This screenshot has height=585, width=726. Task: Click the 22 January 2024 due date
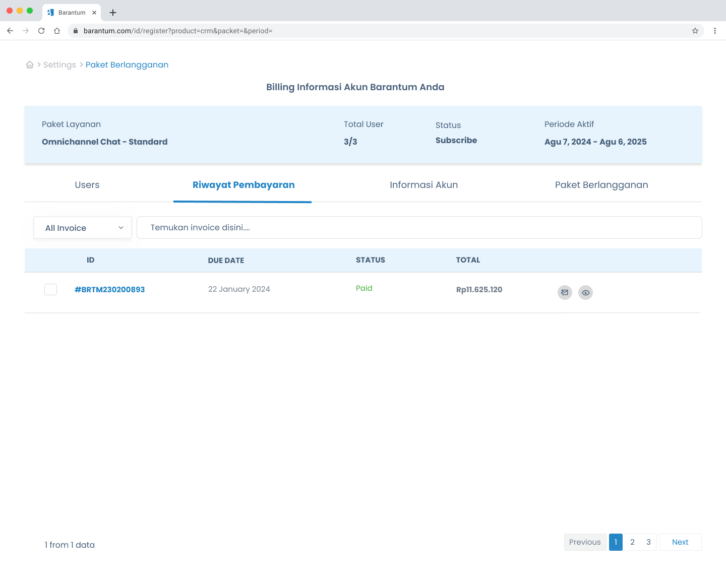239,289
